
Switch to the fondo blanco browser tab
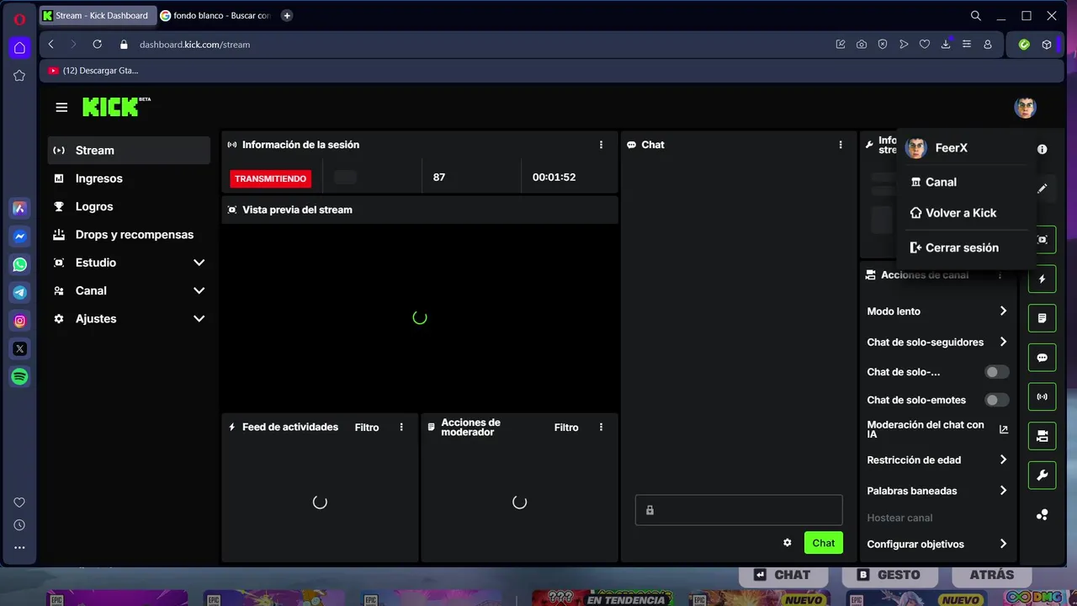[217, 15]
